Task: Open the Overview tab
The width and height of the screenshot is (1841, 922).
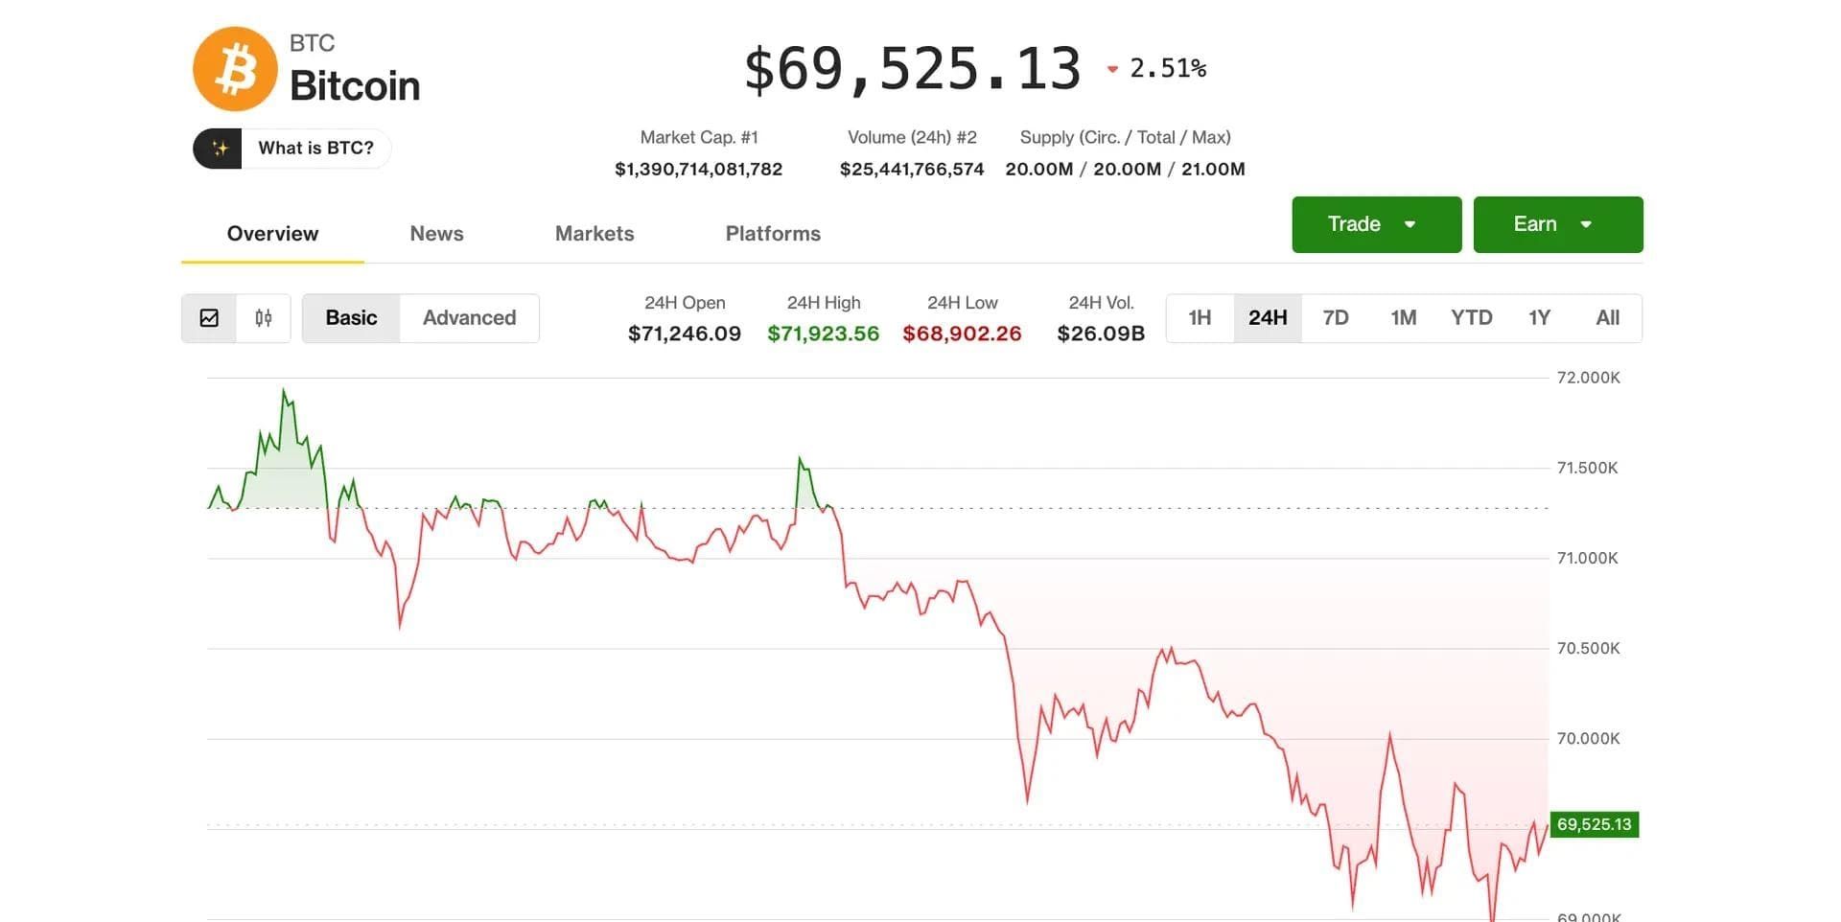Action: 272,234
